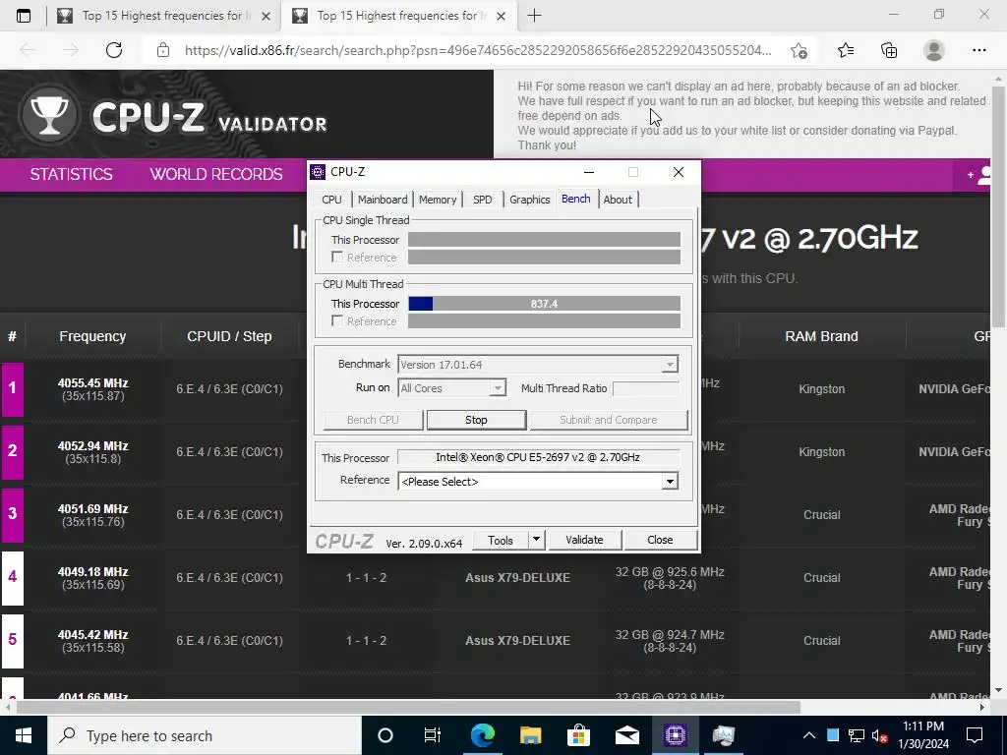Add this page to favorites
Viewport: 1007px width, 755px height.
pyautogui.click(x=799, y=50)
